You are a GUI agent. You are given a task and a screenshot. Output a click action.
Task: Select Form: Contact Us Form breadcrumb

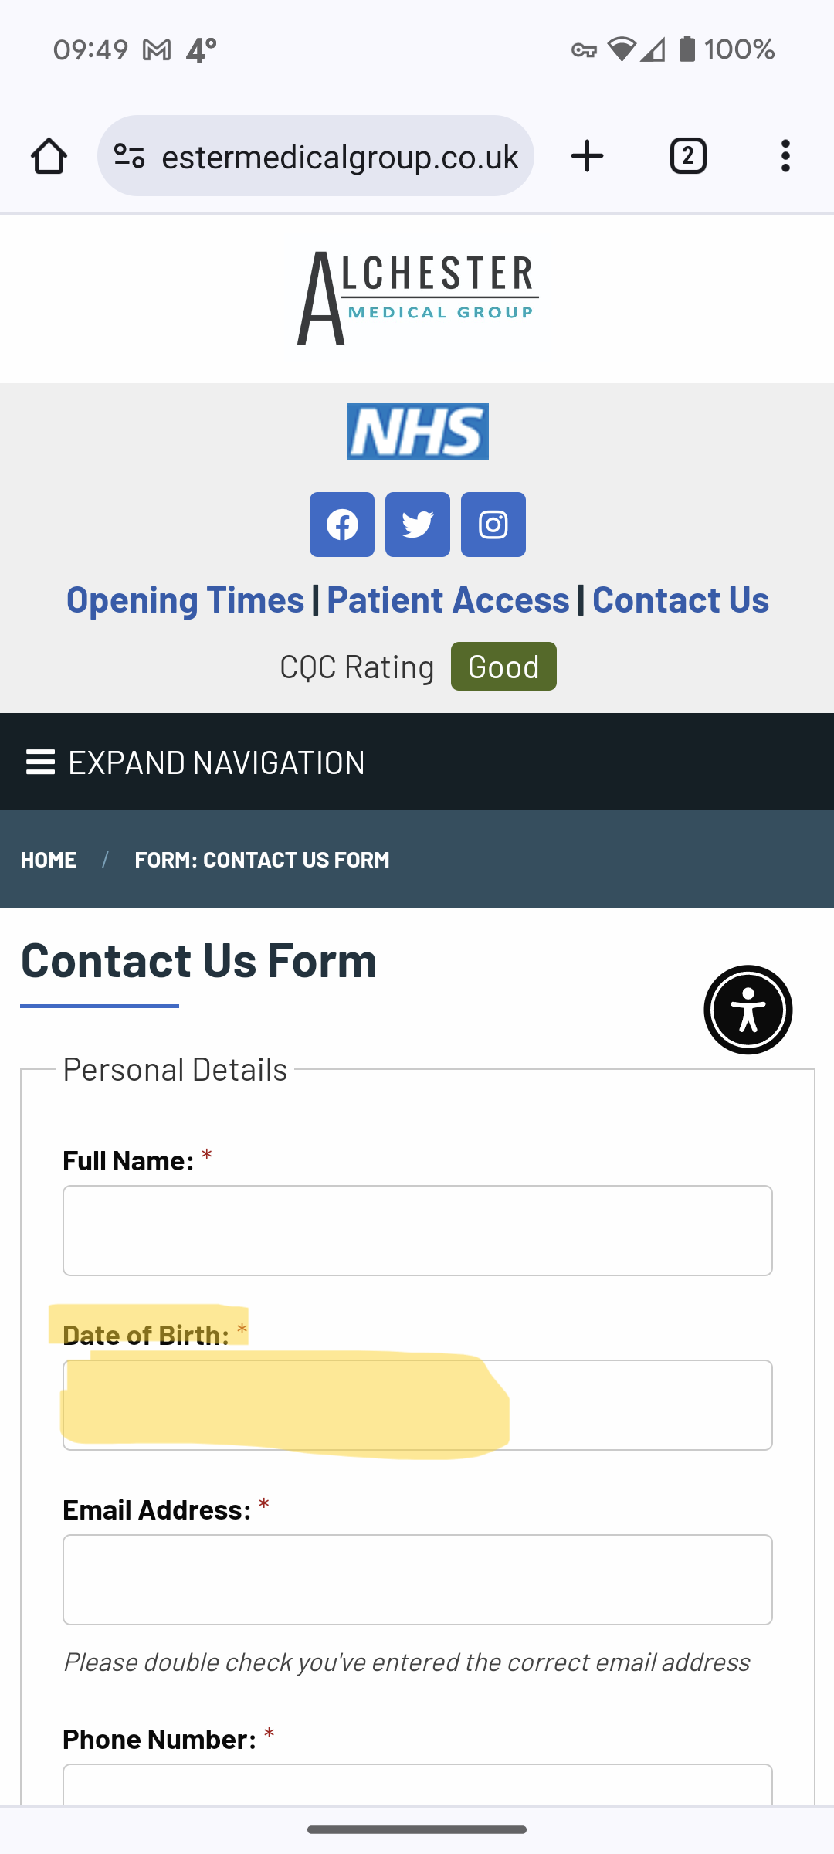tap(262, 860)
